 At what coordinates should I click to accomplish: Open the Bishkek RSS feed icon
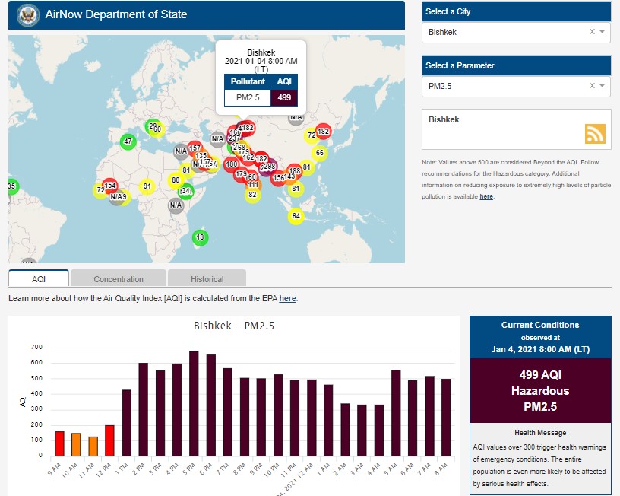point(595,134)
